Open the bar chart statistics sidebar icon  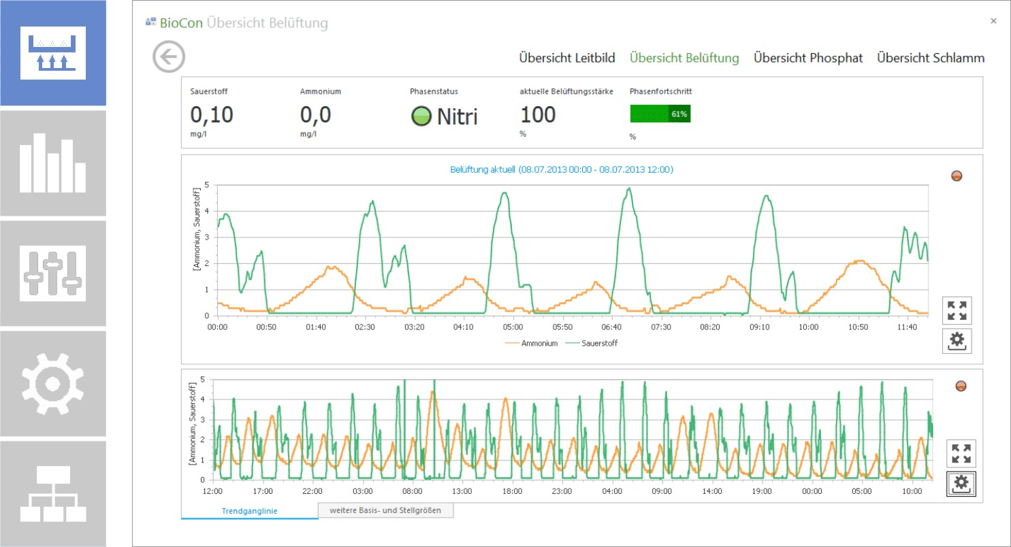click(53, 163)
